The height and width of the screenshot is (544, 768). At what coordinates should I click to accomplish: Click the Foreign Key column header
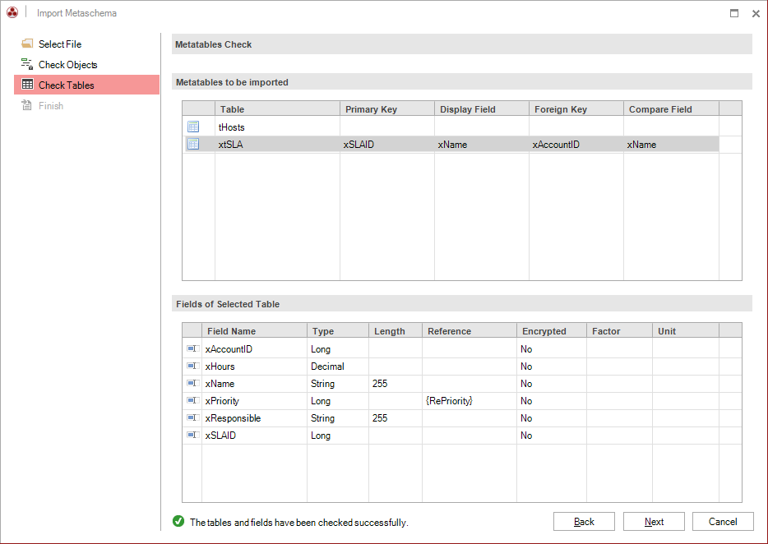click(576, 108)
